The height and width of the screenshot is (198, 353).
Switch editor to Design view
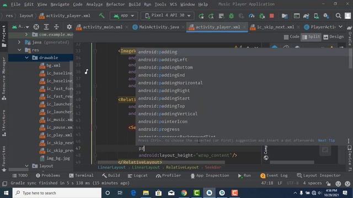[x=333, y=37]
